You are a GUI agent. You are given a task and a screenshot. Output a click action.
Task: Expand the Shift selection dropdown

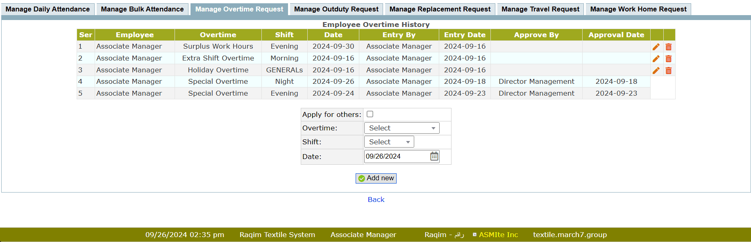[x=389, y=142]
